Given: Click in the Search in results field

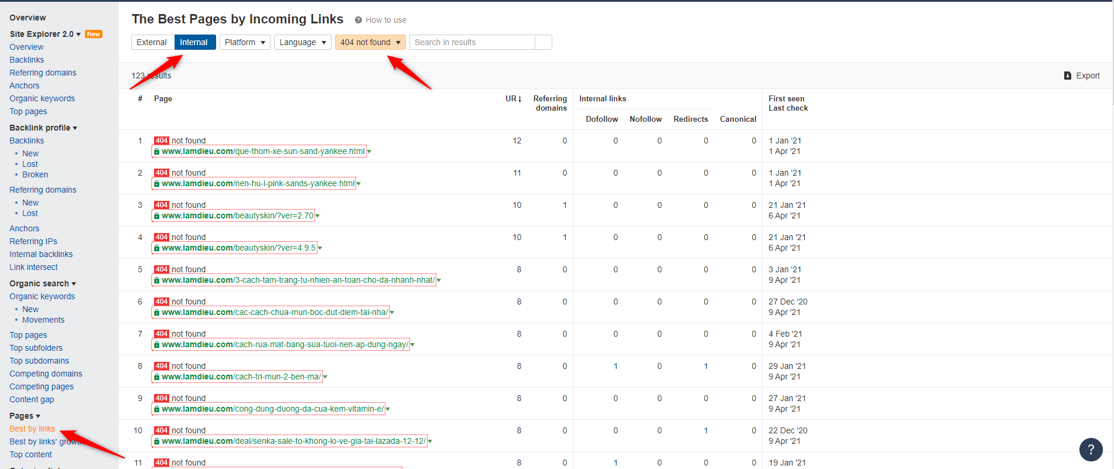Looking at the screenshot, I should [x=472, y=42].
